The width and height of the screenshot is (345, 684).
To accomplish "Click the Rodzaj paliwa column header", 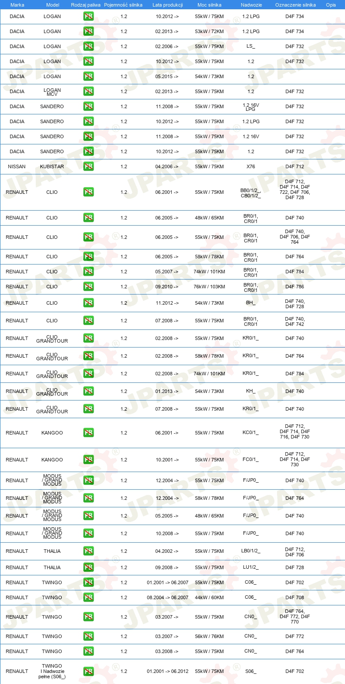I will tap(86, 4).
